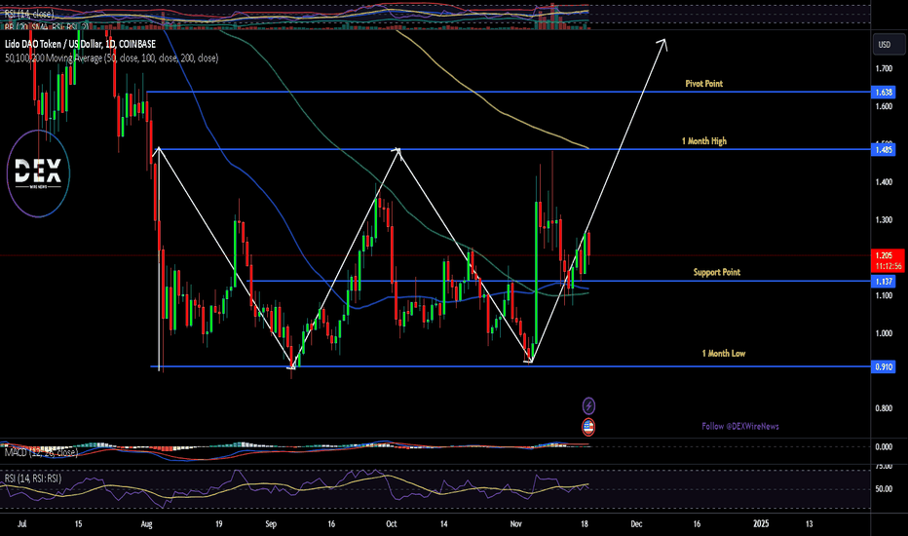The height and width of the screenshot is (536, 908).
Task: Select the top RSI (14, close) legend
Action: [x=29, y=14]
